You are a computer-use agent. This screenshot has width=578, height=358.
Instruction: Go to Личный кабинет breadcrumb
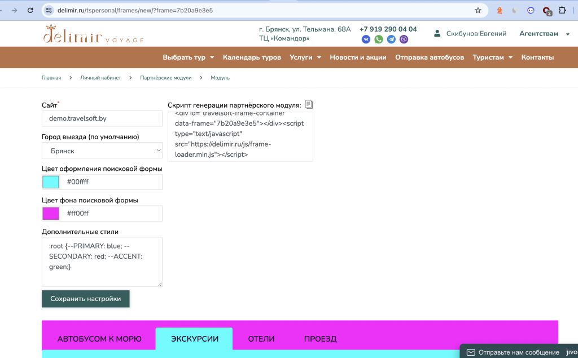click(x=100, y=78)
